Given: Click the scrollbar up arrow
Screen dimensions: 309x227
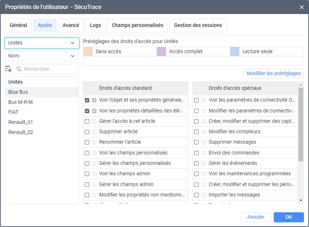Looking at the screenshot, I should (x=301, y=85).
